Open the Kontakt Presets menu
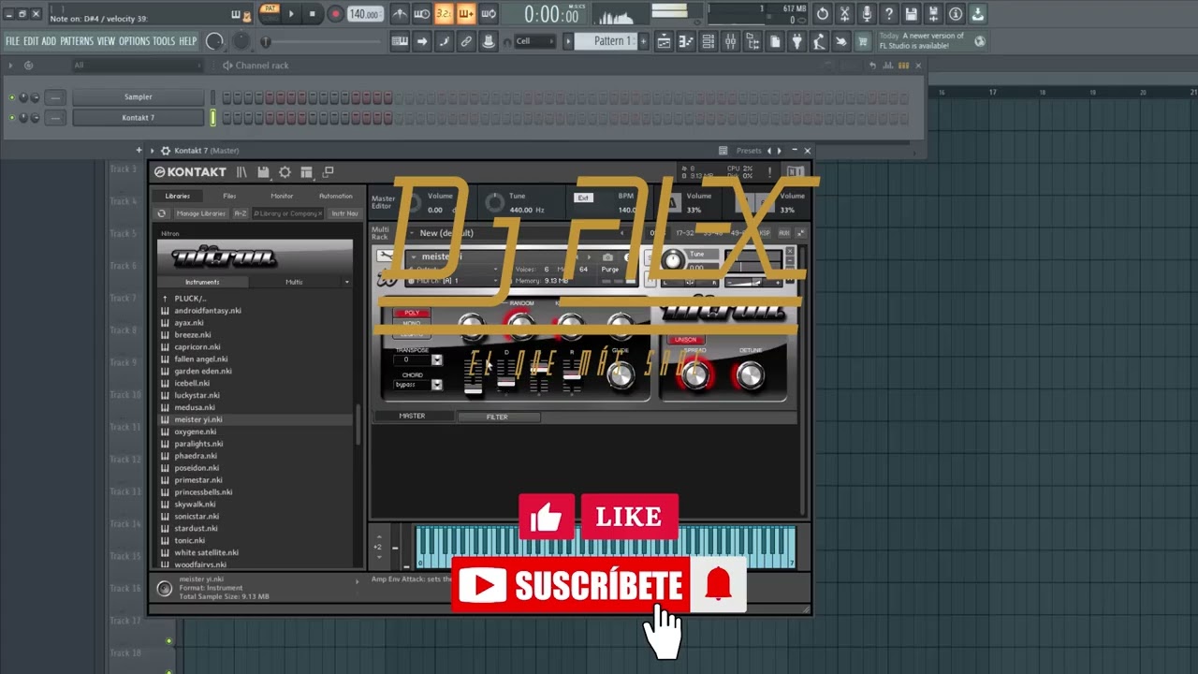 pyautogui.click(x=749, y=151)
